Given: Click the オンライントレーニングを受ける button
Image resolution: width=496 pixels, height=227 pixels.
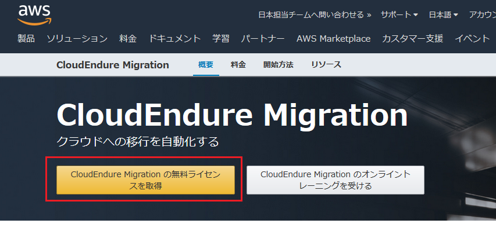Looking at the screenshot, I should tap(336, 180).
